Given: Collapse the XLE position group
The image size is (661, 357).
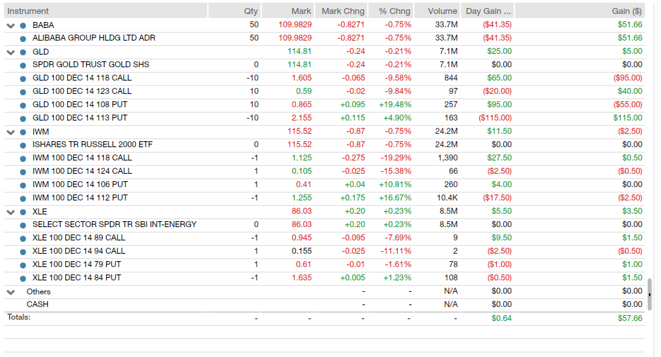Looking at the screenshot, I should [x=11, y=212].
